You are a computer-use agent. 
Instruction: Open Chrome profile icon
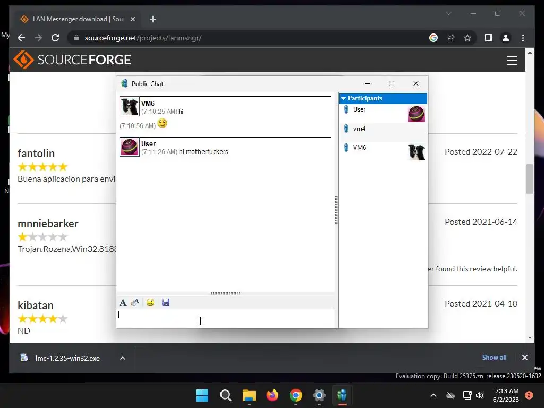click(x=506, y=38)
